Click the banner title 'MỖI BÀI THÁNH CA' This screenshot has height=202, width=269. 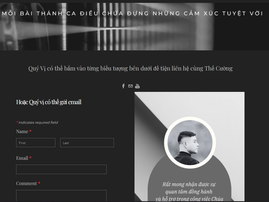[39, 13]
